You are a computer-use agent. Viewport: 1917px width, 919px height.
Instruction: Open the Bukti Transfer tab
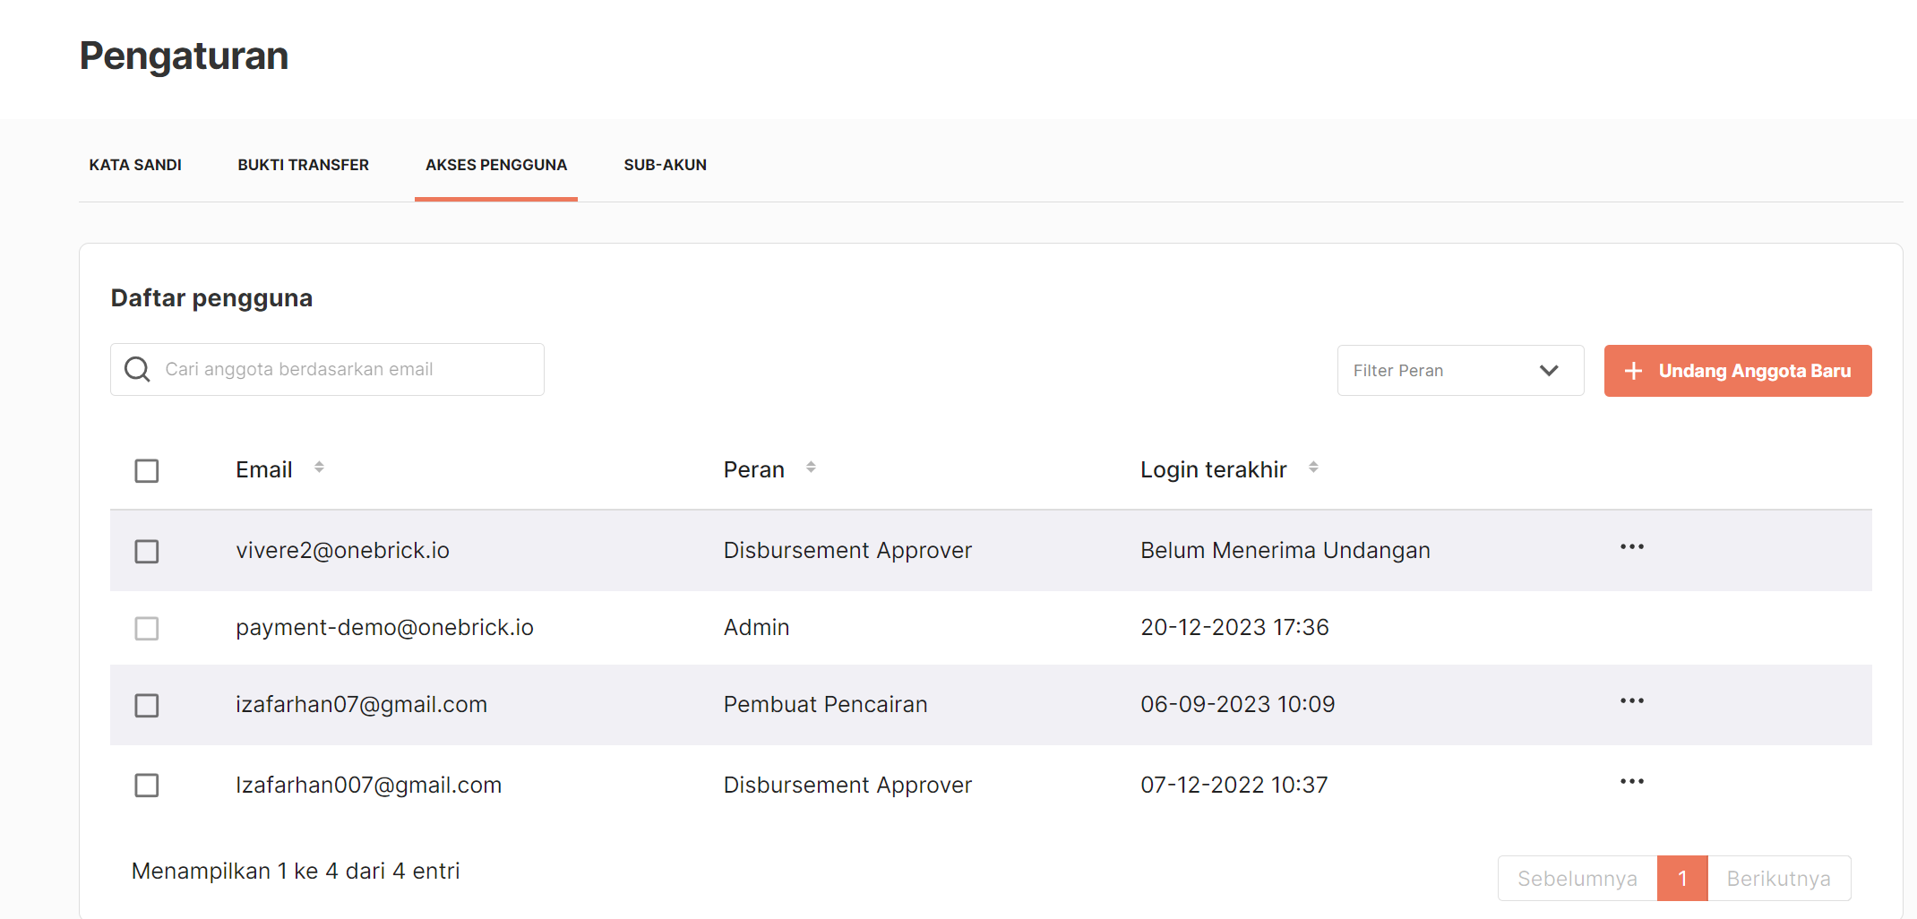pyautogui.click(x=303, y=165)
